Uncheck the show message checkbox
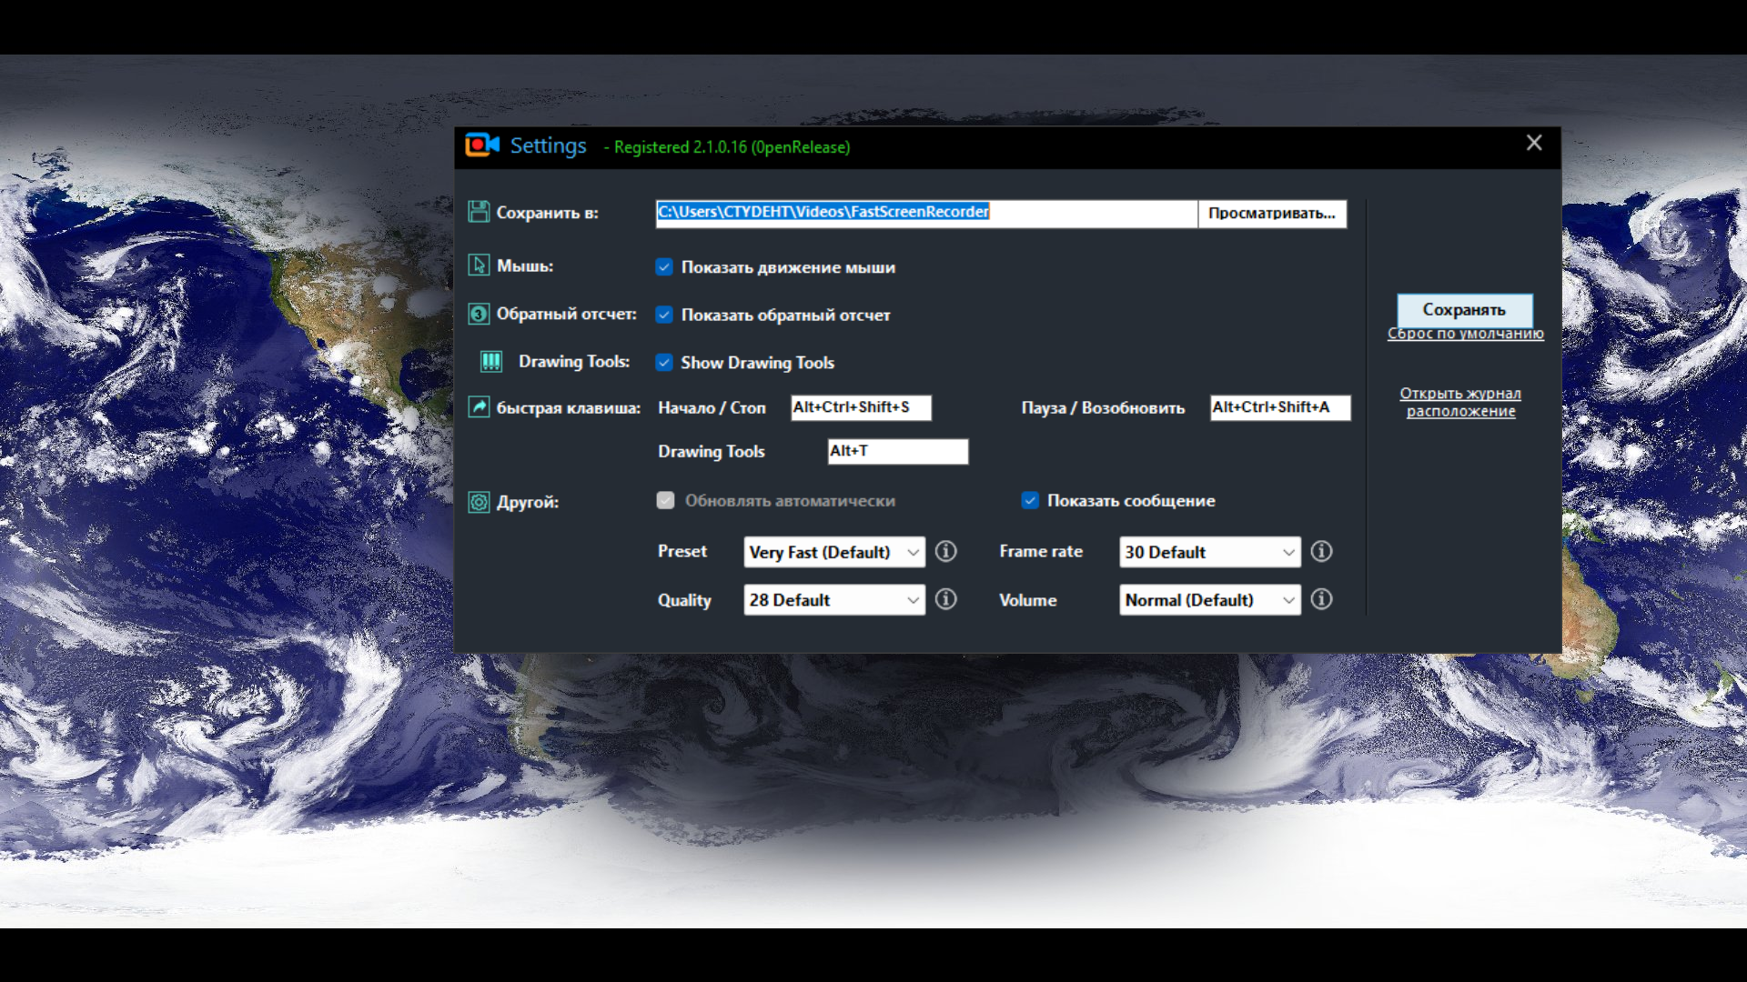Image resolution: width=1747 pixels, height=982 pixels. point(1030,500)
